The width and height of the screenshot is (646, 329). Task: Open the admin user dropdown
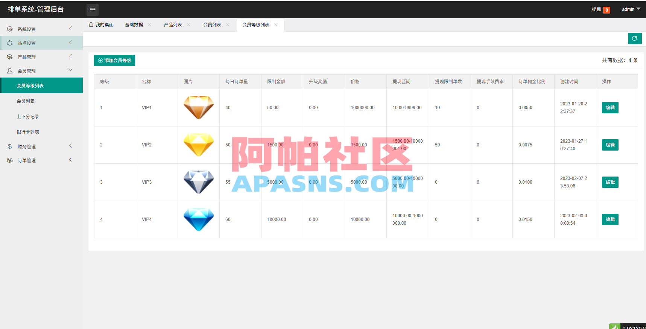(631, 9)
